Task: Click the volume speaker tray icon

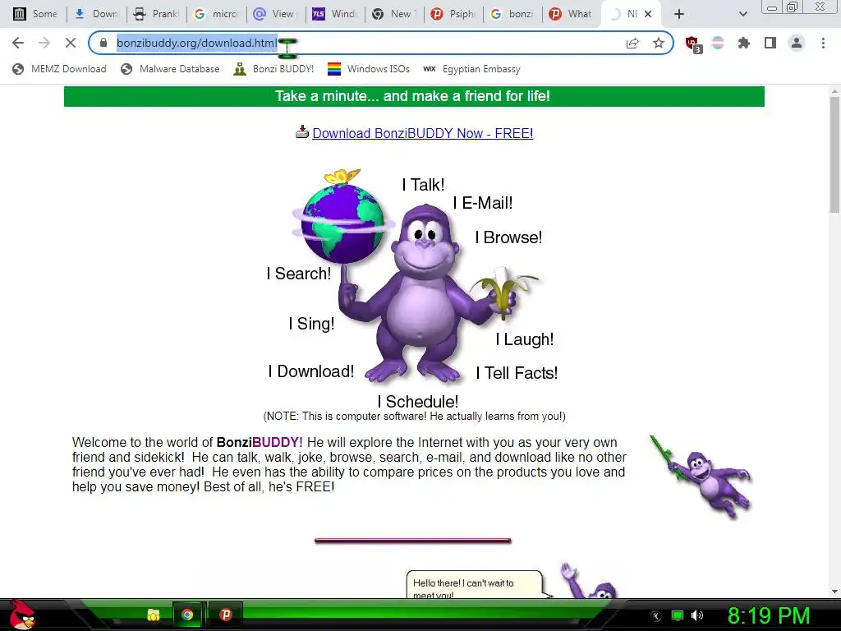Action: pos(697,615)
